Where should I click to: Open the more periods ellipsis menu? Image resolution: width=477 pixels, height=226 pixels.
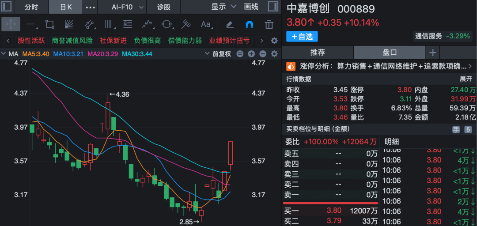click(91, 7)
